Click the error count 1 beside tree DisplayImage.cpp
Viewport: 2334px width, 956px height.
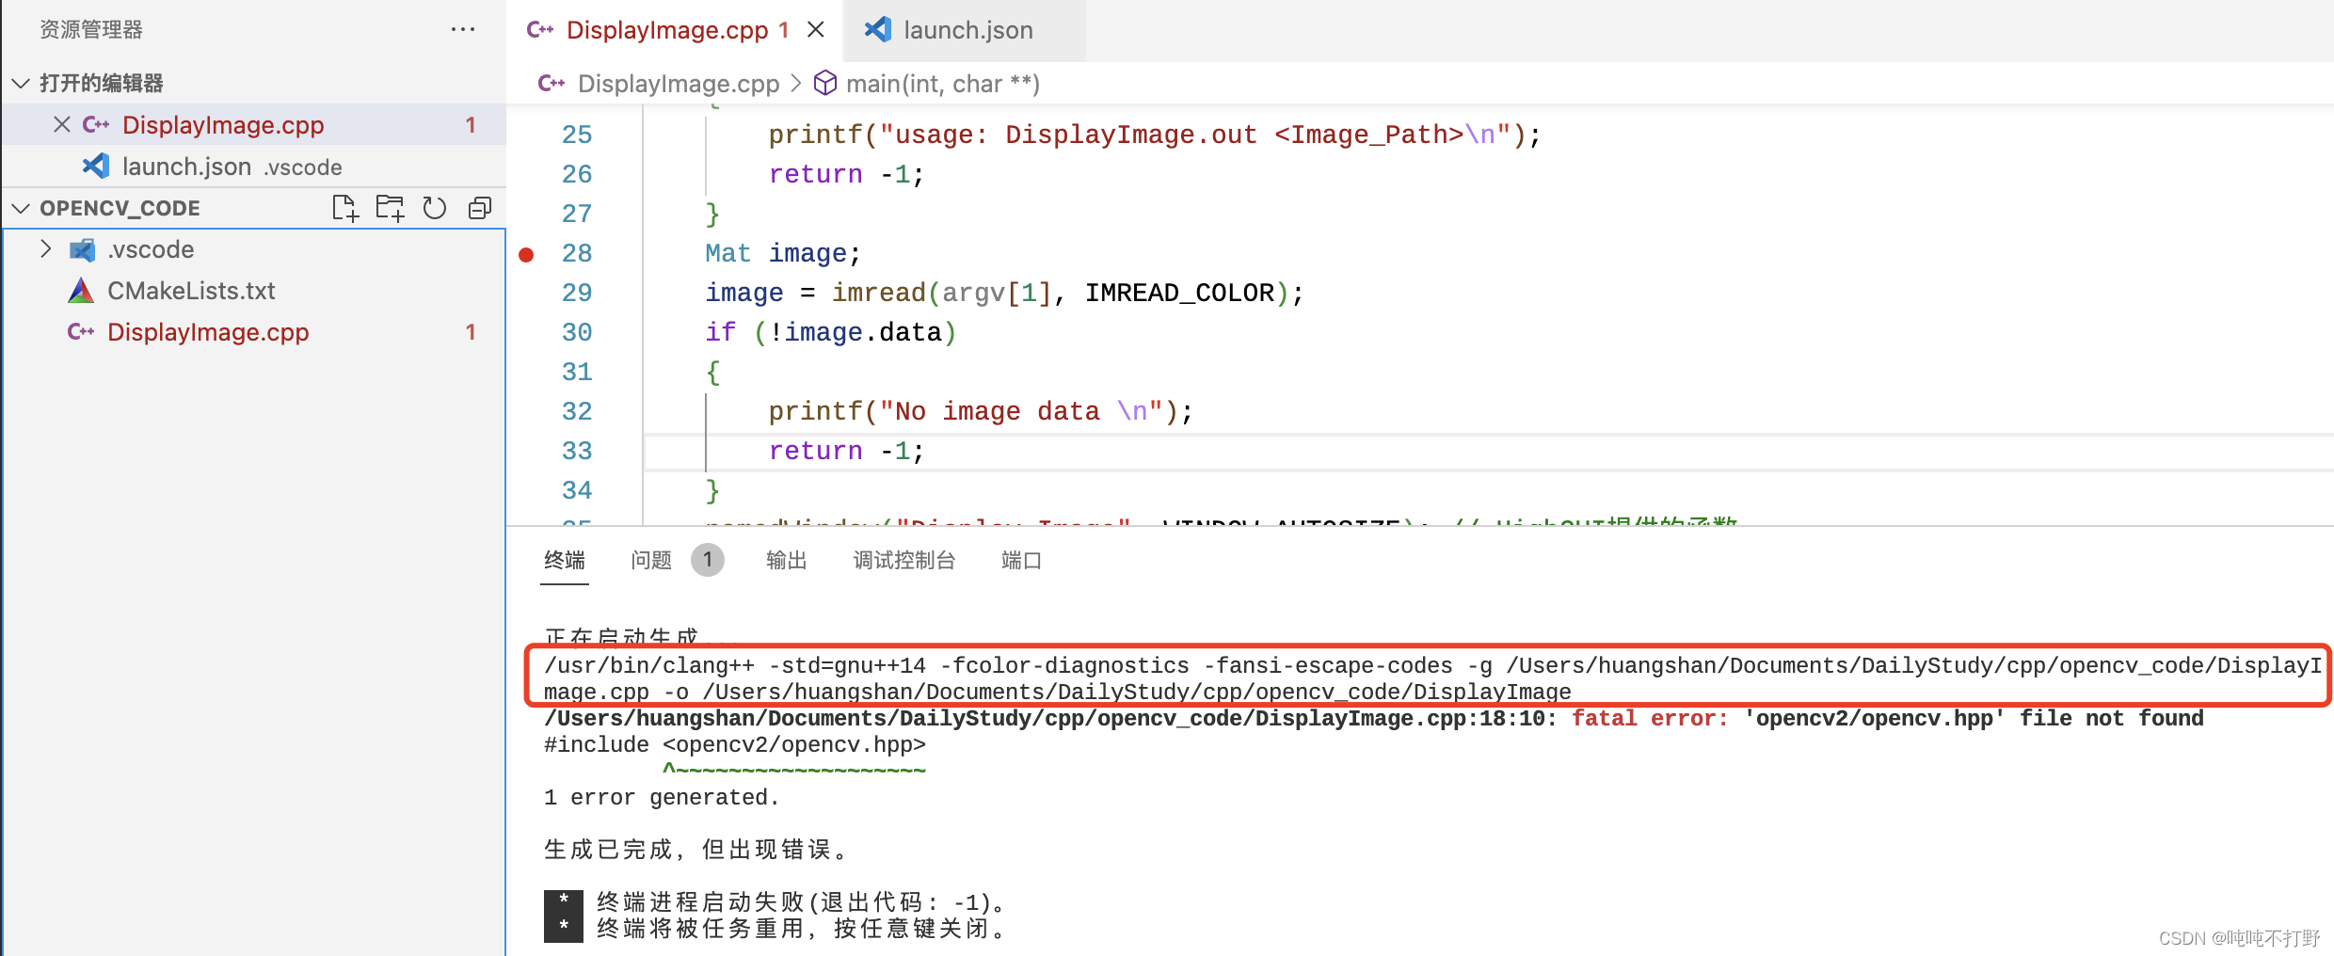(471, 332)
